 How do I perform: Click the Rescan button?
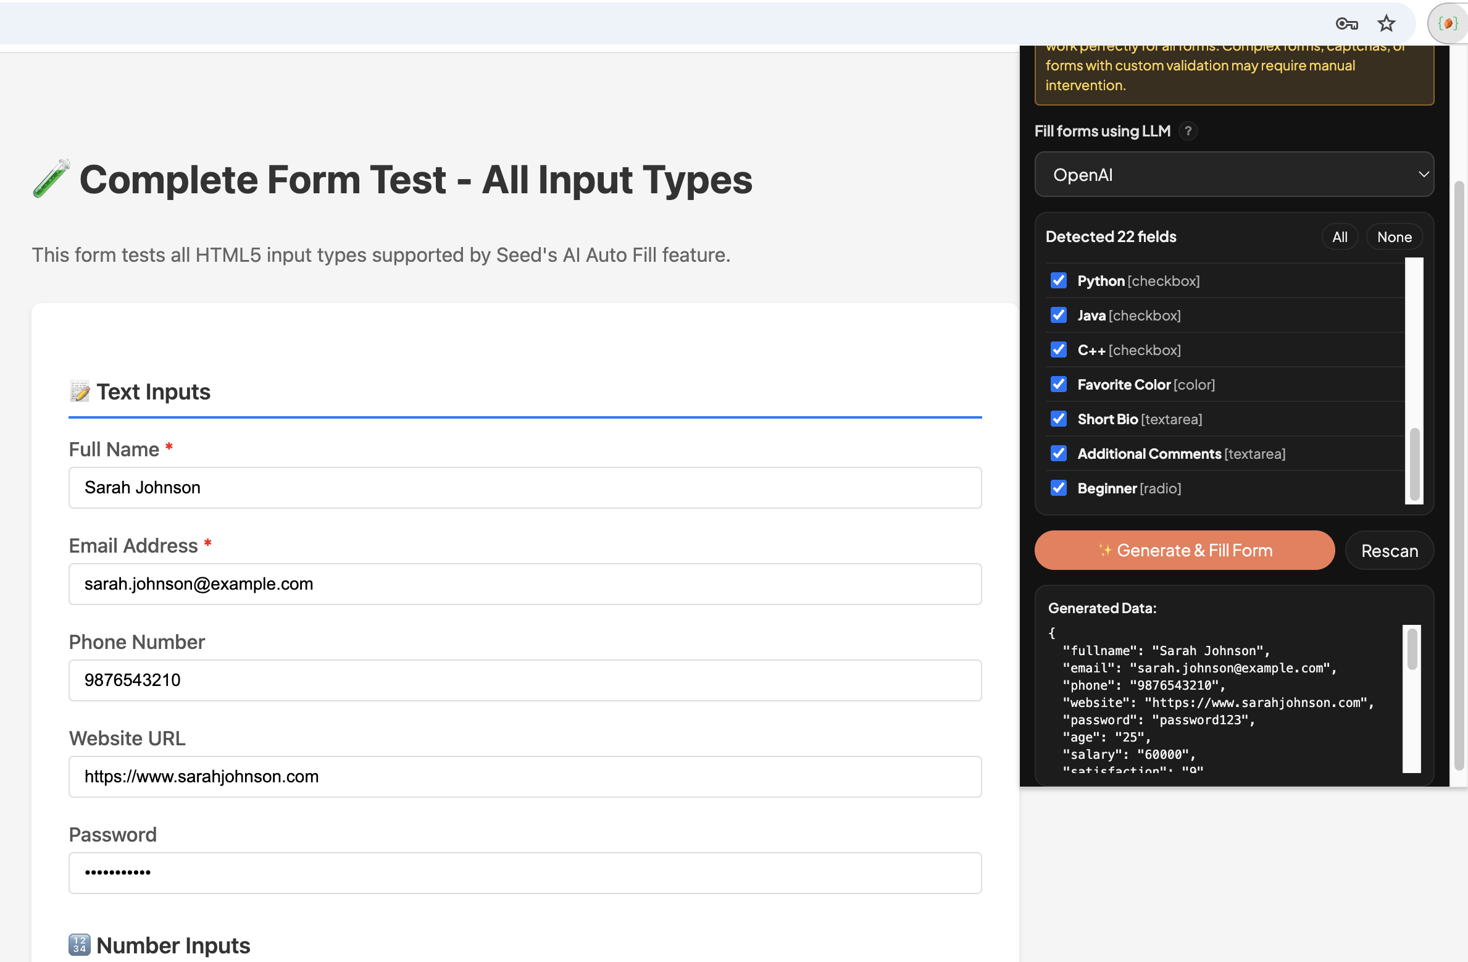click(x=1390, y=550)
